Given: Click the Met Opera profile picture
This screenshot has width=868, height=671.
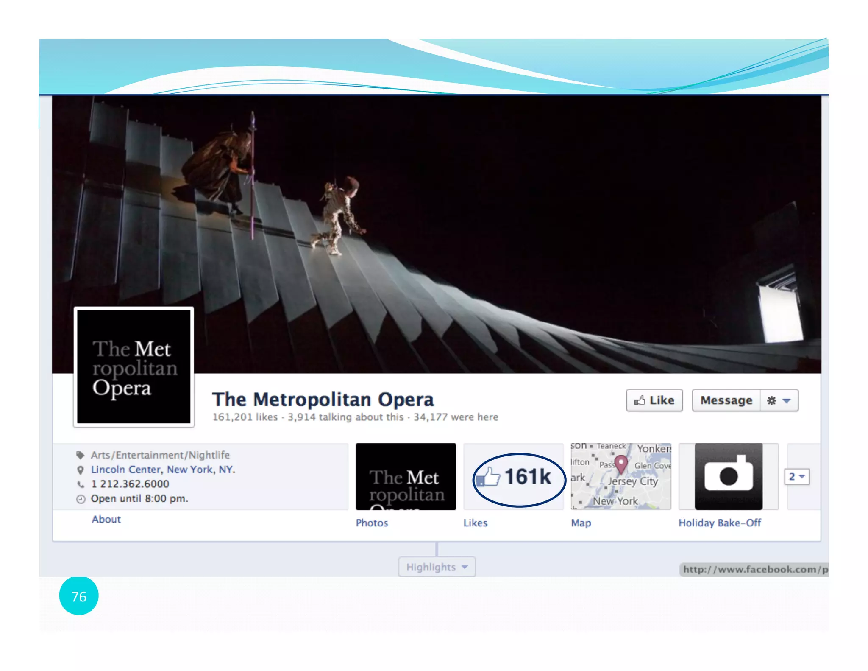Looking at the screenshot, I should click(x=134, y=367).
